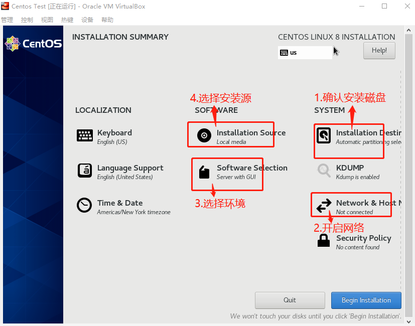This screenshot has width=415, height=326.
Task: Click the 'Local media' text
Action: pos(231,142)
